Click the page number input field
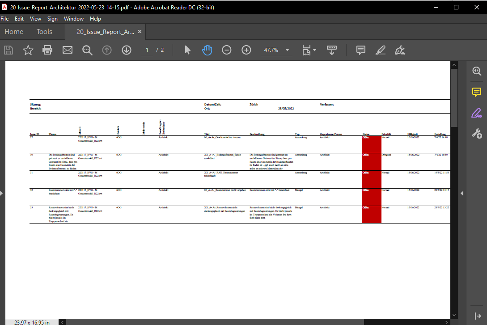Viewport: 487px width, 325px height. (147, 50)
